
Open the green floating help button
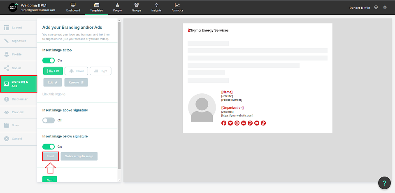(x=384, y=183)
